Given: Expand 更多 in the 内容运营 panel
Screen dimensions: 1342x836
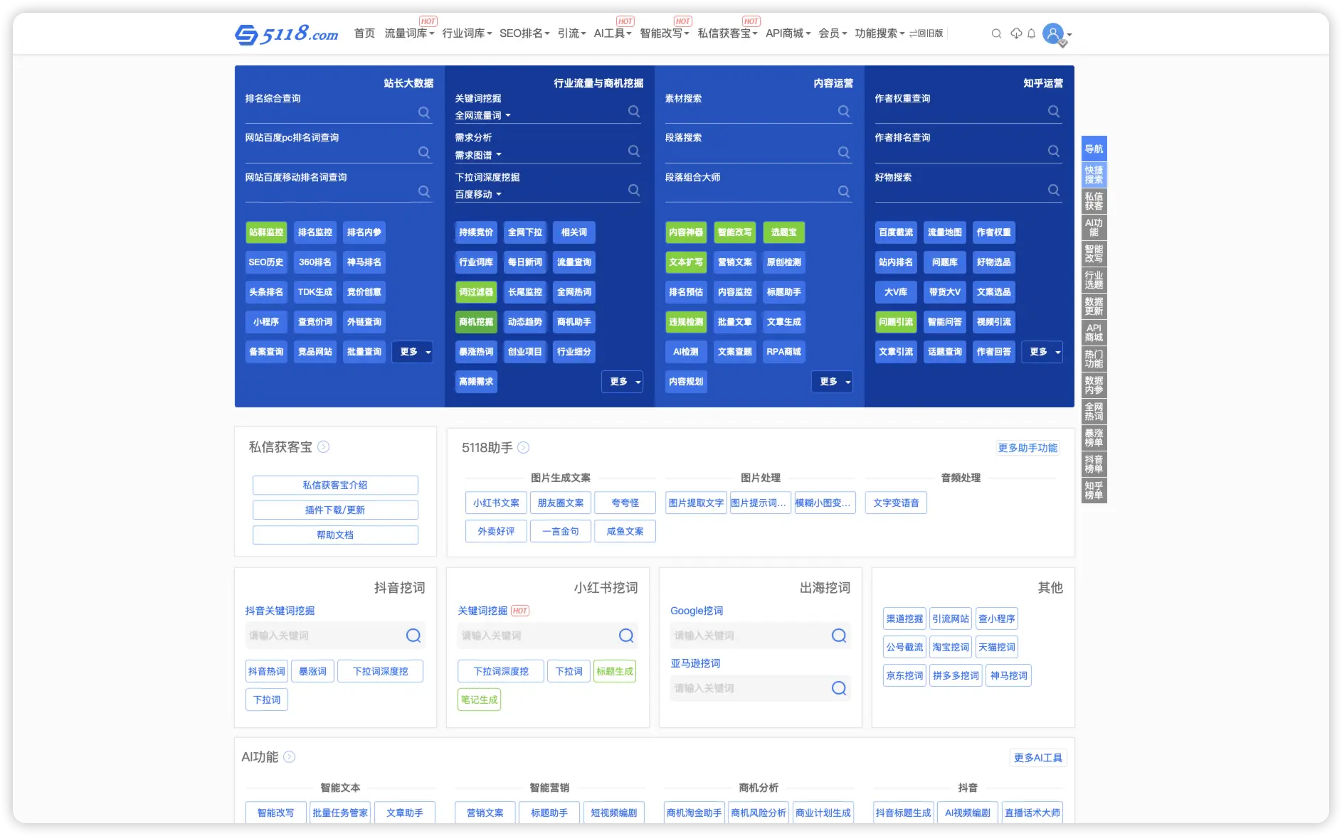Looking at the screenshot, I should 832,382.
